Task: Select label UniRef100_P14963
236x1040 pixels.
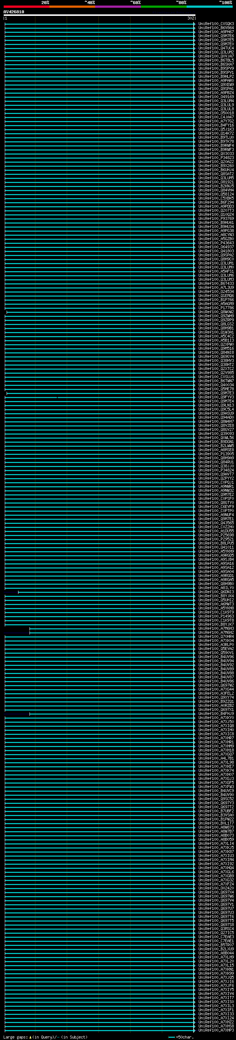Action: pyautogui.click(x=216, y=616)
